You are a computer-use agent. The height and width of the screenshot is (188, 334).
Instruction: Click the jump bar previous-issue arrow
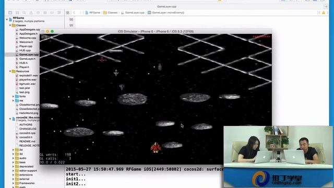pos(319,13)
